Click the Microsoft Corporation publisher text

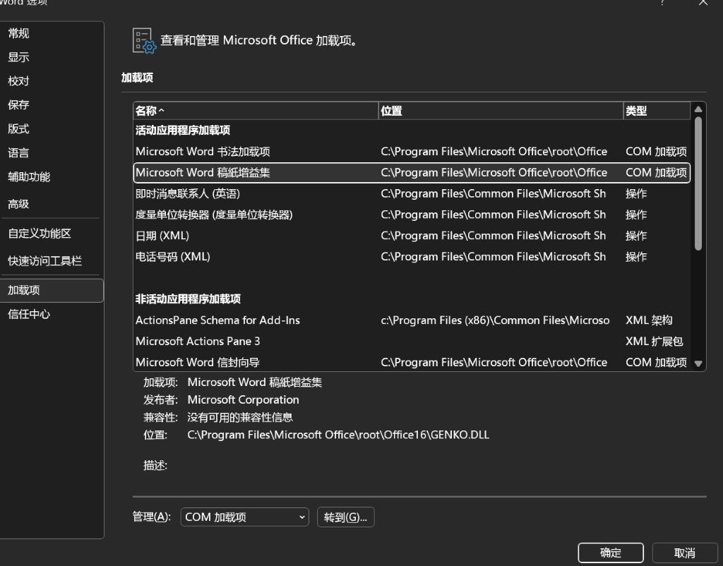(x=243, y=399)
